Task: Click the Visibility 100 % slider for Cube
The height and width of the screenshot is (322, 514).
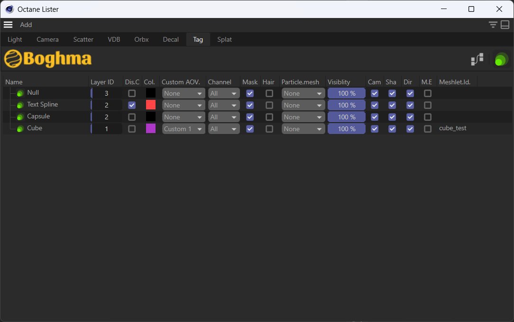Action: coord(347,129)
